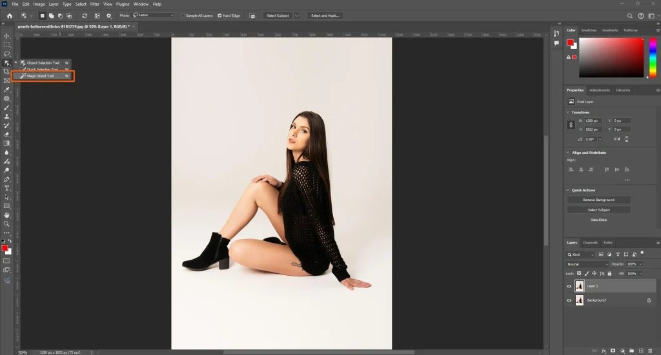
Task: Click Add to Selection icon
Action: point(51,15)
